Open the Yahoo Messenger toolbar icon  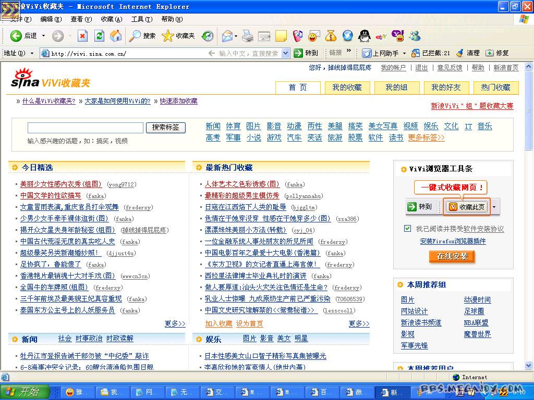pyautogui.click(x=397, y=36)
